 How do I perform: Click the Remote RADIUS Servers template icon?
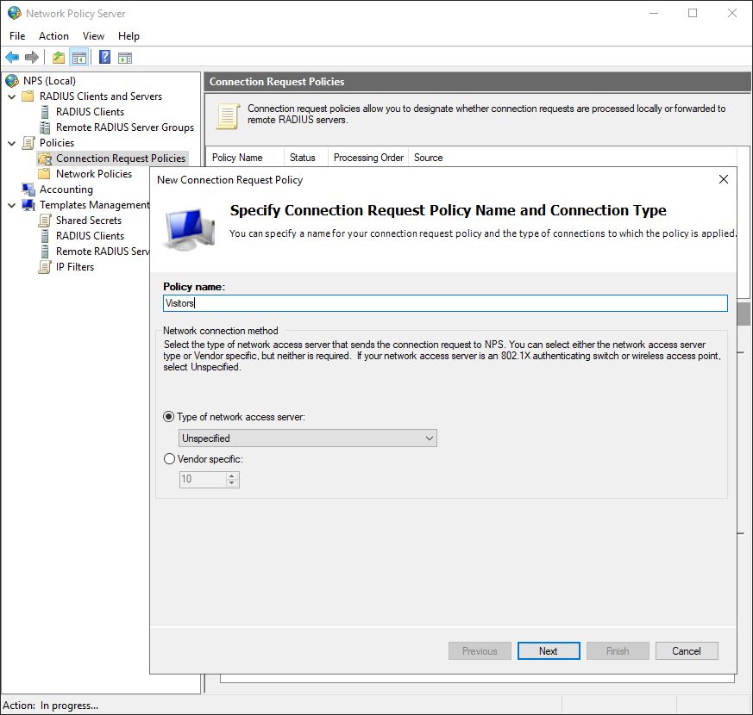coord(45,252)
